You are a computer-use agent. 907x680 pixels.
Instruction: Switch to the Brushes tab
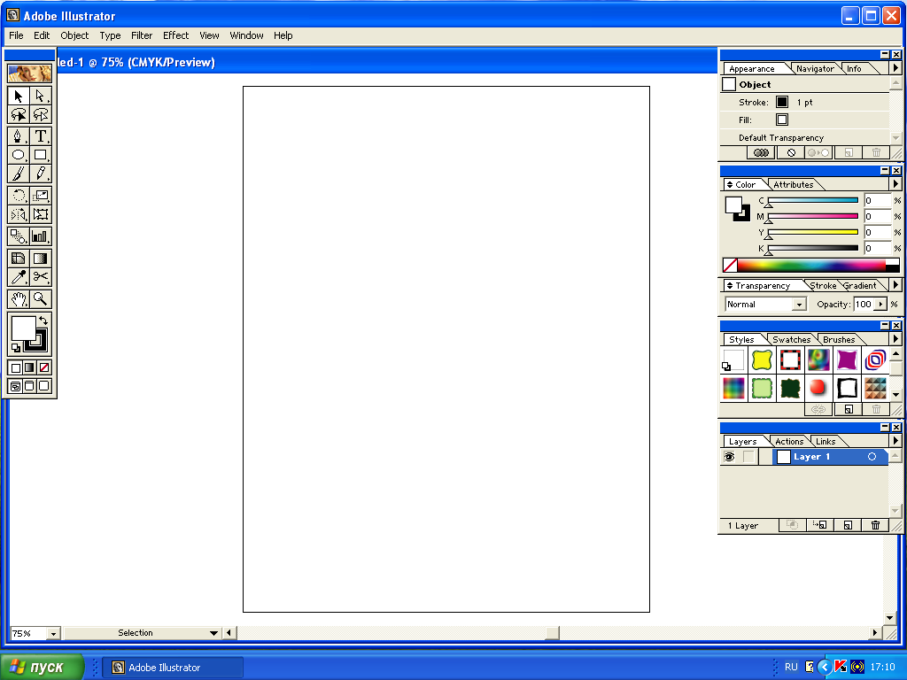point(839,340)
